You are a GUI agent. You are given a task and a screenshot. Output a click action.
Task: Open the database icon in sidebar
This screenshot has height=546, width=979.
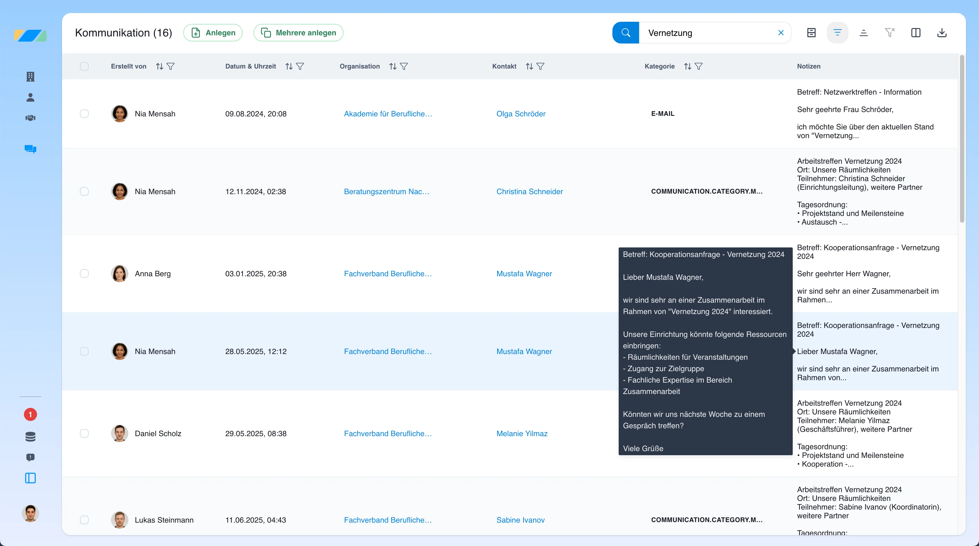pyautogui.click(x=30, y=437)
